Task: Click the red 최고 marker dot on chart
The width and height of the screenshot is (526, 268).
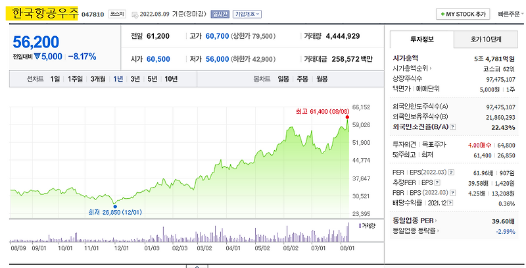Action: click(347, 117)
